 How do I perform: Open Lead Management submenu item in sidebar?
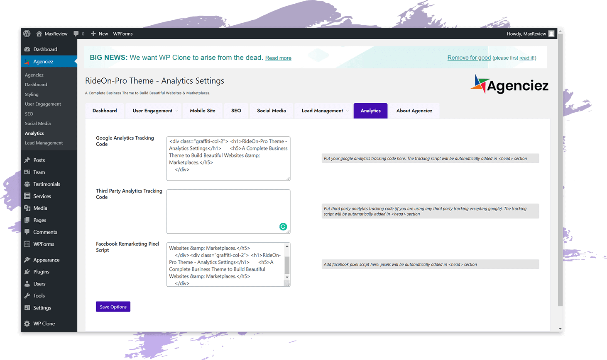point(44,143)
